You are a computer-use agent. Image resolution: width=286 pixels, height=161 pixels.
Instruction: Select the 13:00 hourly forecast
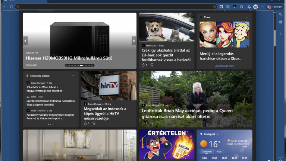pos(224,158)
